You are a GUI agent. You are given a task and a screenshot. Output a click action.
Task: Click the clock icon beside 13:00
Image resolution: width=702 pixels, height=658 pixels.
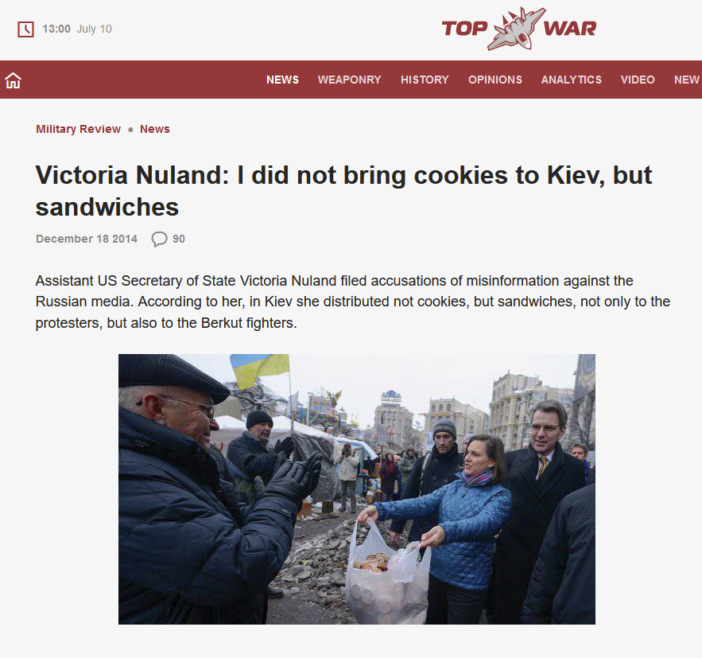[25, 29]
